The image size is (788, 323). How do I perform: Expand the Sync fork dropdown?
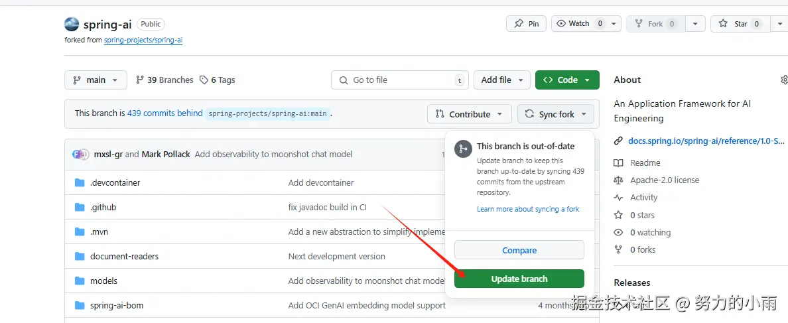(556, 114)
